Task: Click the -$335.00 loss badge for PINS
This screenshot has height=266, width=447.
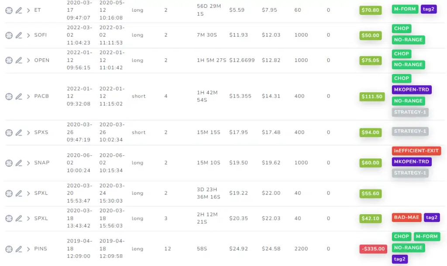Action: [x=373, y=249]
